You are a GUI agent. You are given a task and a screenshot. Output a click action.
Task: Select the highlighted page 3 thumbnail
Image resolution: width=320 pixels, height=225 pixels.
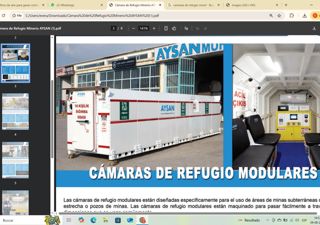(x=15, y=63)
